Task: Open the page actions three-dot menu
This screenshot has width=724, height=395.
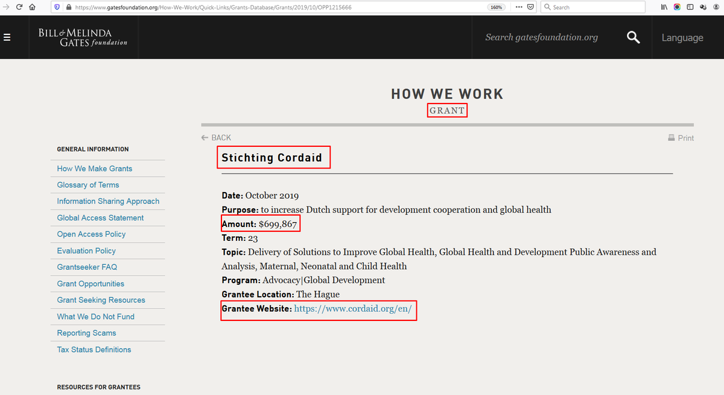Action: [x=519, y=7]
